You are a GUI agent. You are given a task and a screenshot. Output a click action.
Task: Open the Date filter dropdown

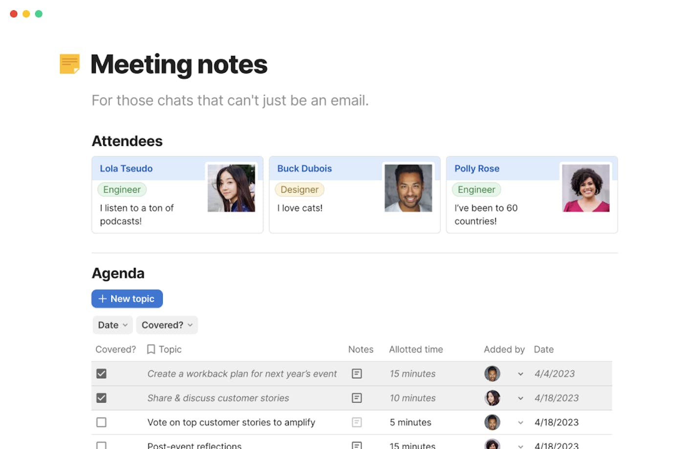[x=112, y=325]
